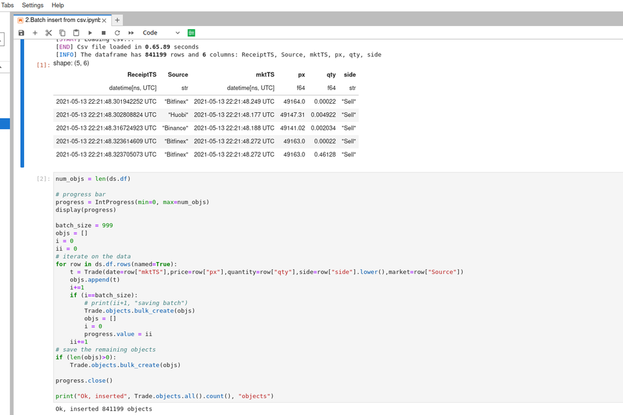
Task: Copy the selected cell
Action: point(62,32)
